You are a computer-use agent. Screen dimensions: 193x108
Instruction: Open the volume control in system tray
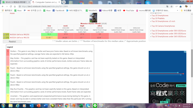(x=180, y=106)
